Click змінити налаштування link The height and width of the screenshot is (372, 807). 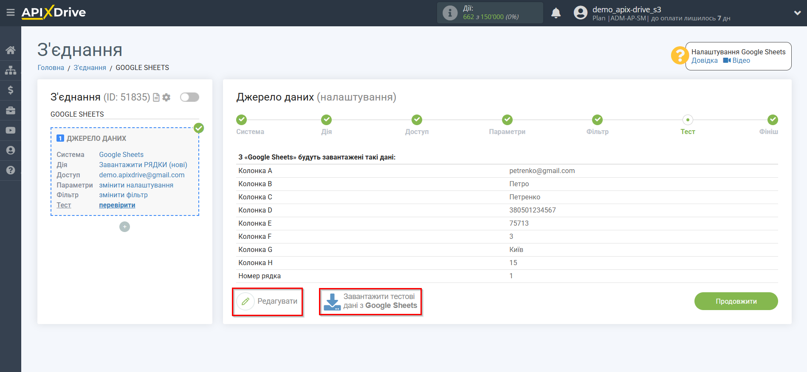136,185
